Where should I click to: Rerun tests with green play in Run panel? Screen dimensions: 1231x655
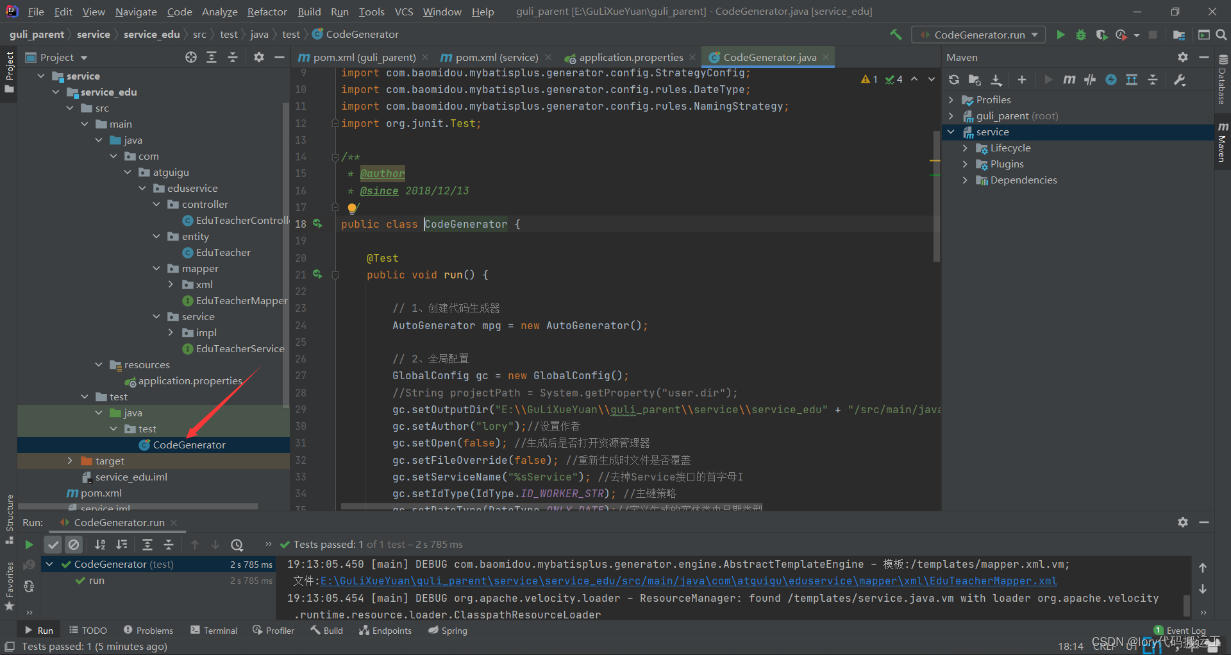tap(29, 545)
